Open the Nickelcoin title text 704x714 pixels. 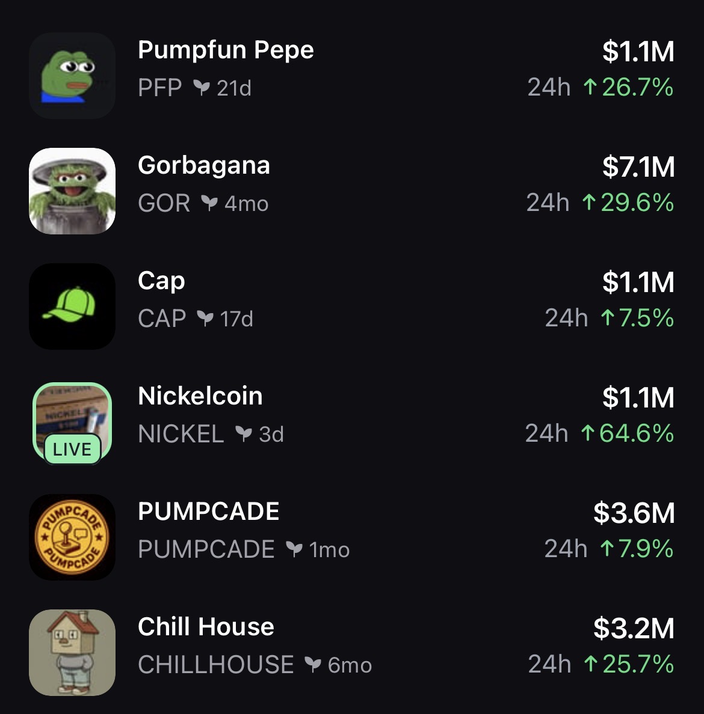(x=200, y=396)
